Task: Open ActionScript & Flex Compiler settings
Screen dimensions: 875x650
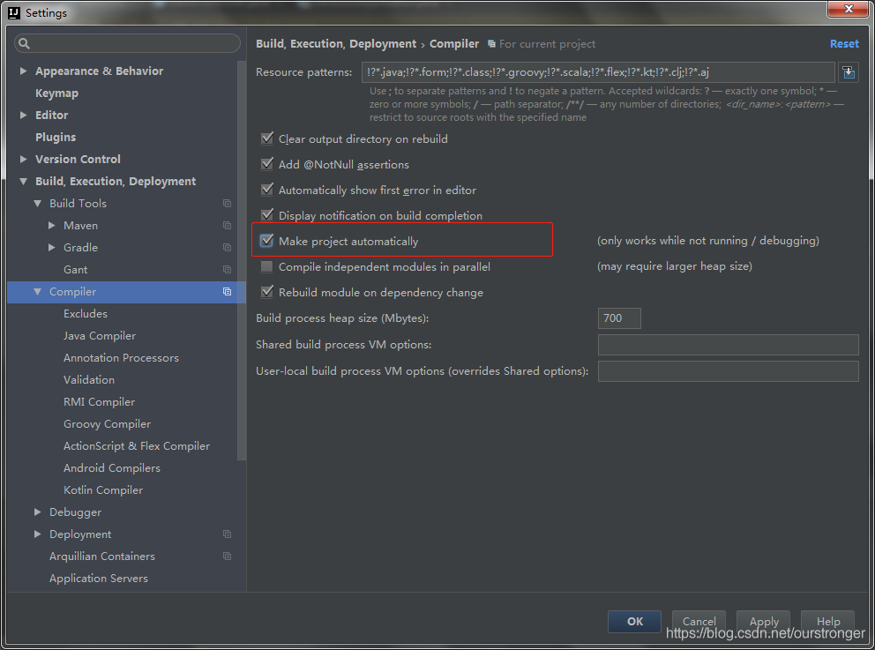Action: [x=137, y=445]
